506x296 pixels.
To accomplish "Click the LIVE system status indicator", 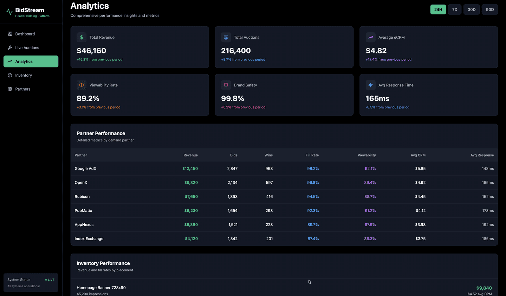I will click(50, 280).
